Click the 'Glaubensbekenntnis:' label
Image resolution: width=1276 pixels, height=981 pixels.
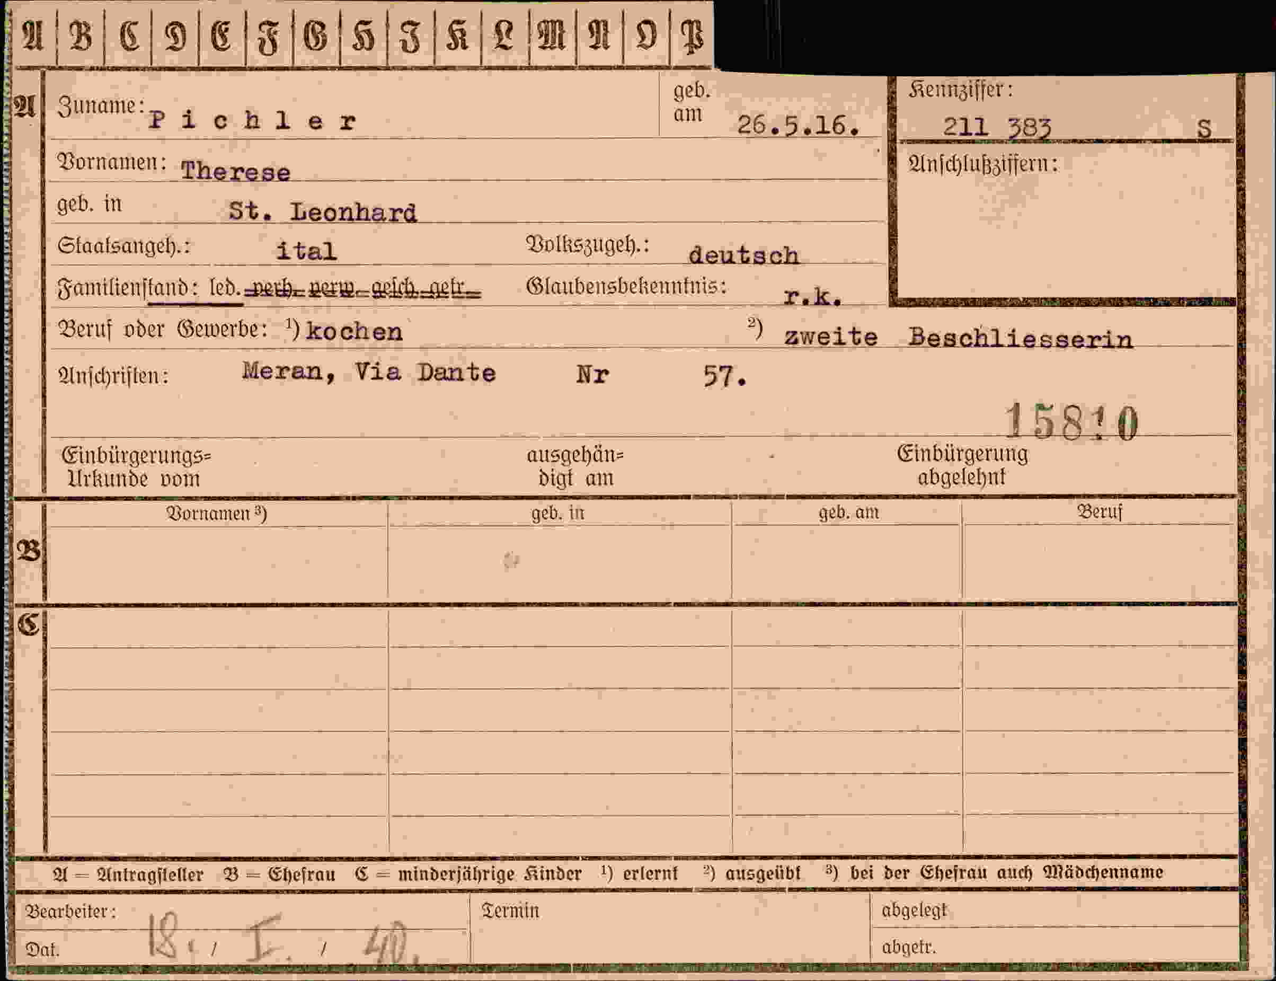(626, 286)
